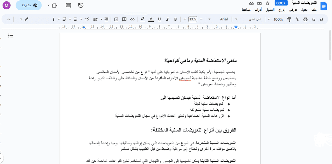The width and height of the screenshot is (332, 164).
Task: Click the vertical scrollbar
Action: pos(330,46)
